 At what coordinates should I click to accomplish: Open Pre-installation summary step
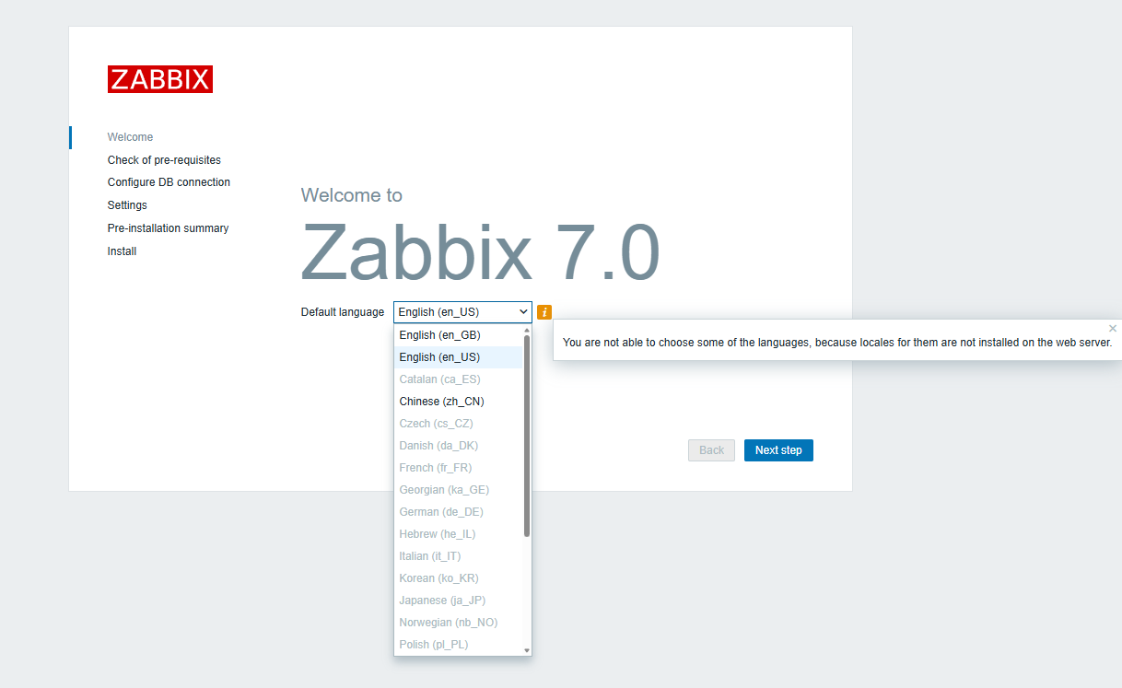(168, 228)
